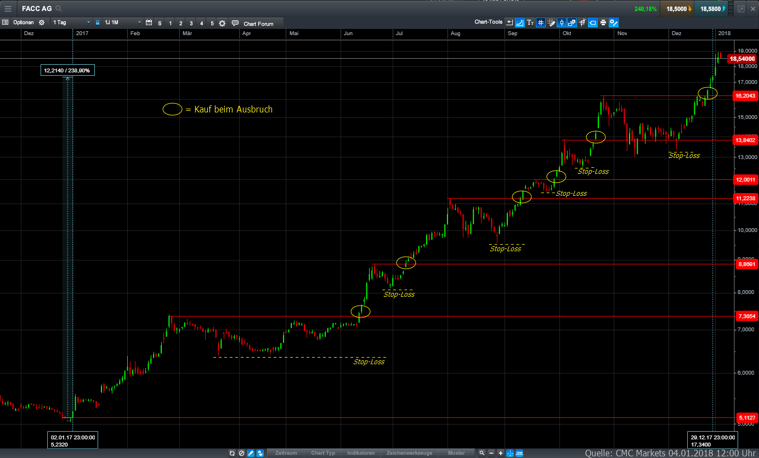Screen dimensions: 759x458
Task: Click the compare candles tool icon
Action: point(582,22)
